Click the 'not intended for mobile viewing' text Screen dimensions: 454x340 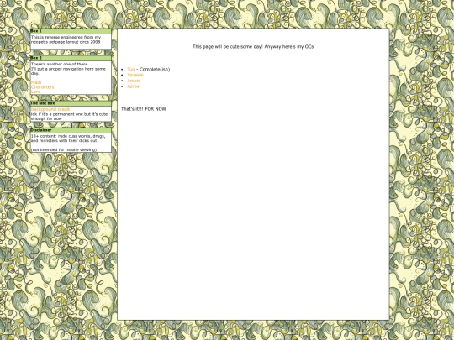[x=64, y=149]
